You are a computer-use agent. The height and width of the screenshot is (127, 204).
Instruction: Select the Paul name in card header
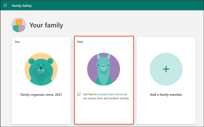80,42
